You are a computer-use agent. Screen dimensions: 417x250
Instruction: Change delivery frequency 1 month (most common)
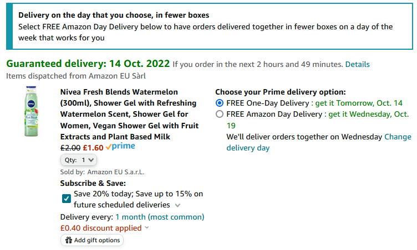point(160,217)
